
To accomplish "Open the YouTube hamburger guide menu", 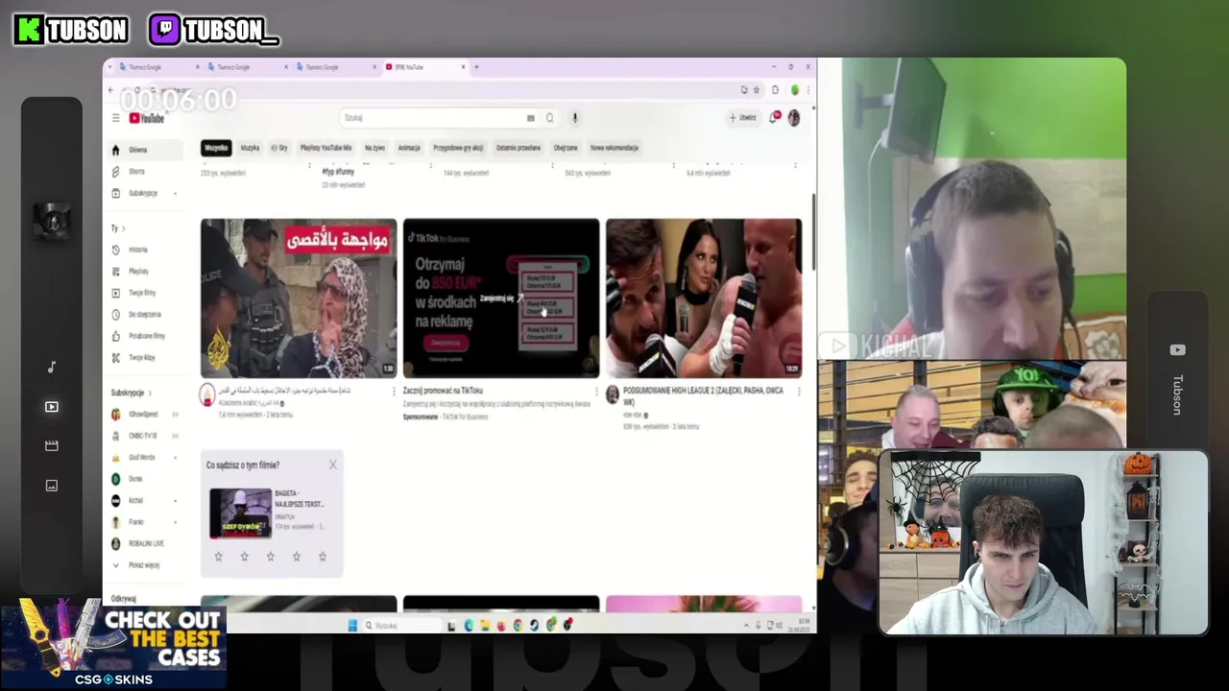I will 115,118.
